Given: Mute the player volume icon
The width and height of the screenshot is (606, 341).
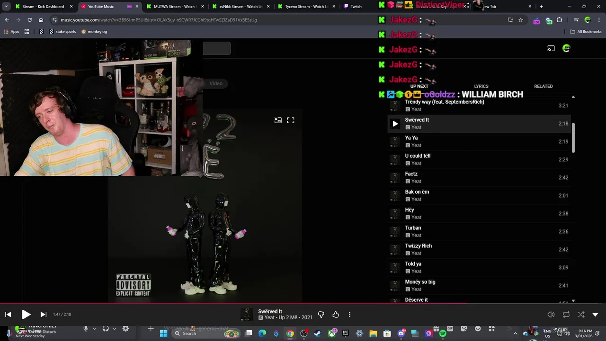Looking at the screenshot, I should click(x=551, y=314).
